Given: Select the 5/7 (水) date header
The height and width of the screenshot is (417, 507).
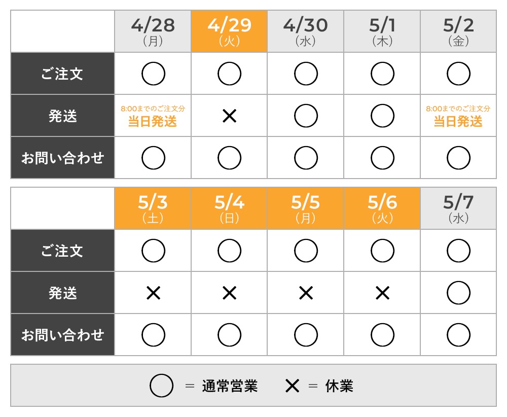Looking at the screenshot, I should [458, 208].
